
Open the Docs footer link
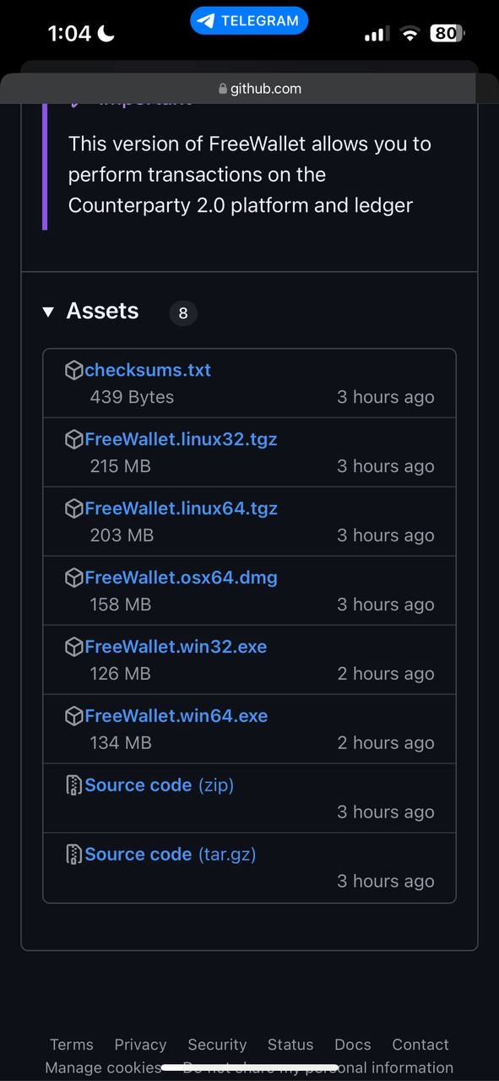[x=353, y=1045]
